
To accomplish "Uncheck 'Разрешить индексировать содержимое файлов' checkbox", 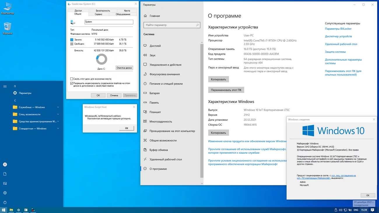I will coord(72,83).
